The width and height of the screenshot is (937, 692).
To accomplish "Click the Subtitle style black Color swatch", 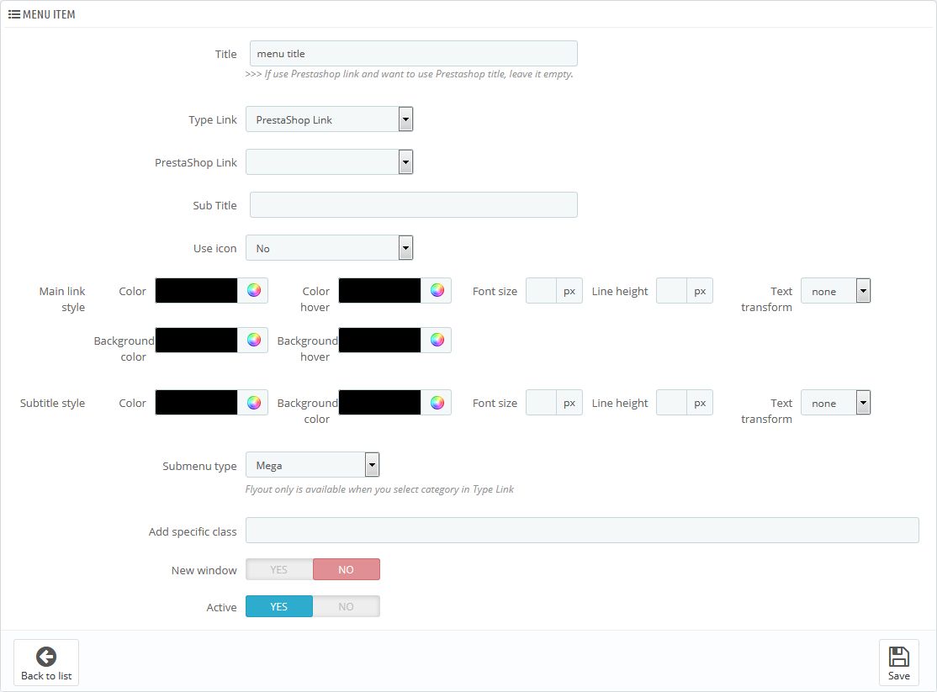I will [197, 403].
